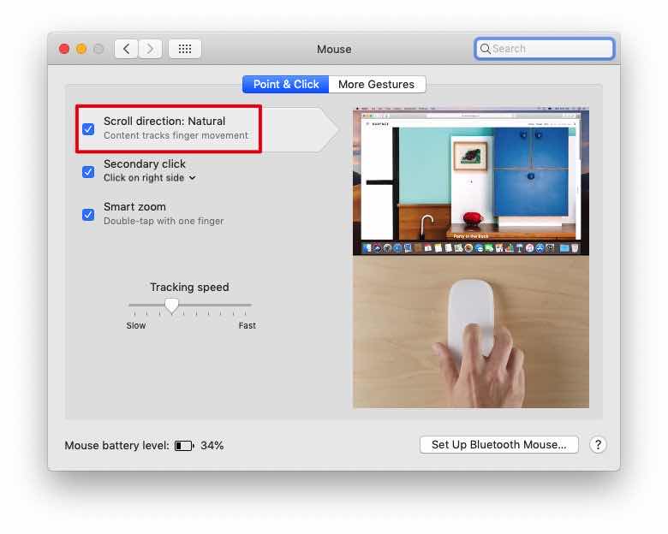Switch to the More Gestures tab
The width and height of the screenshot is (668, 534).
coord(377,85)
